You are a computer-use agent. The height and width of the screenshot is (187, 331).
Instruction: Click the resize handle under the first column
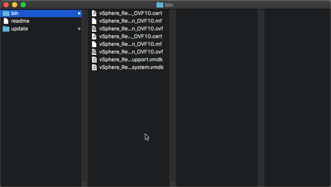85,184
